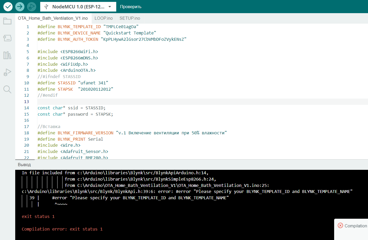Click line number 18 in the gutter
The image size is (368, 240).
click(27, 133)
